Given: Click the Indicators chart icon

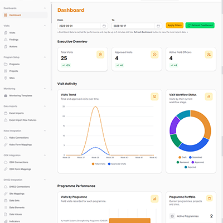Looking at the screenshot, I should point(6,221).
